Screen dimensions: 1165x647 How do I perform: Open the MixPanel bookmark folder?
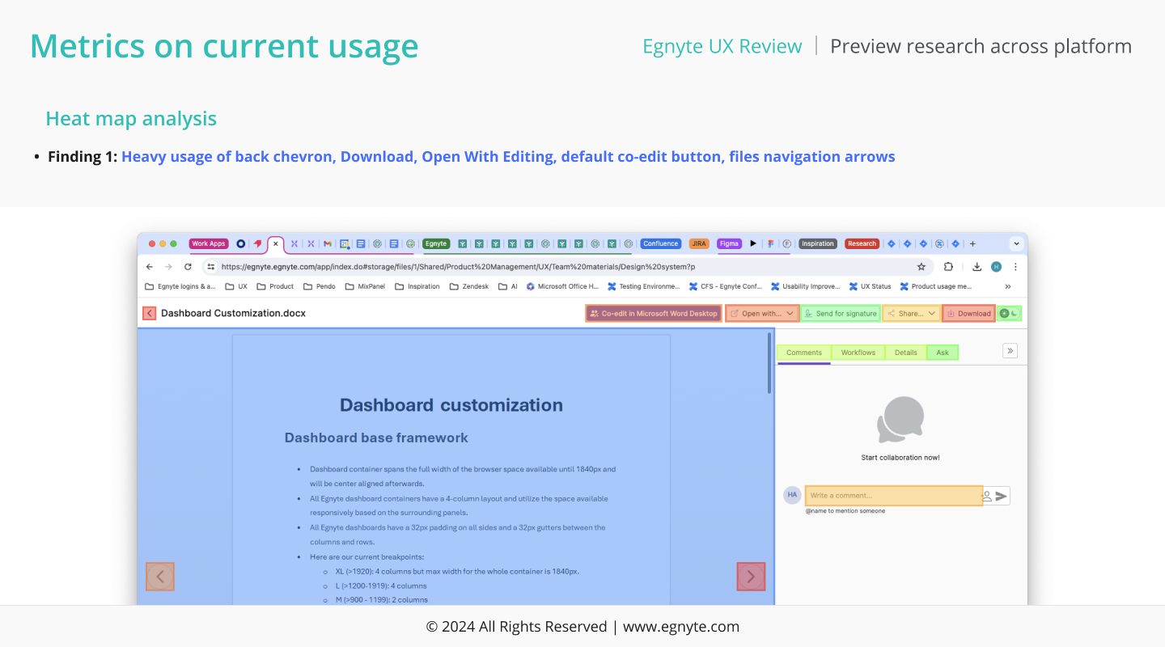pos(365,286)
